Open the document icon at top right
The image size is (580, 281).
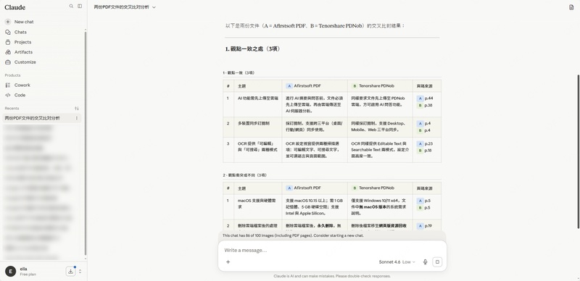click(571, 7)
